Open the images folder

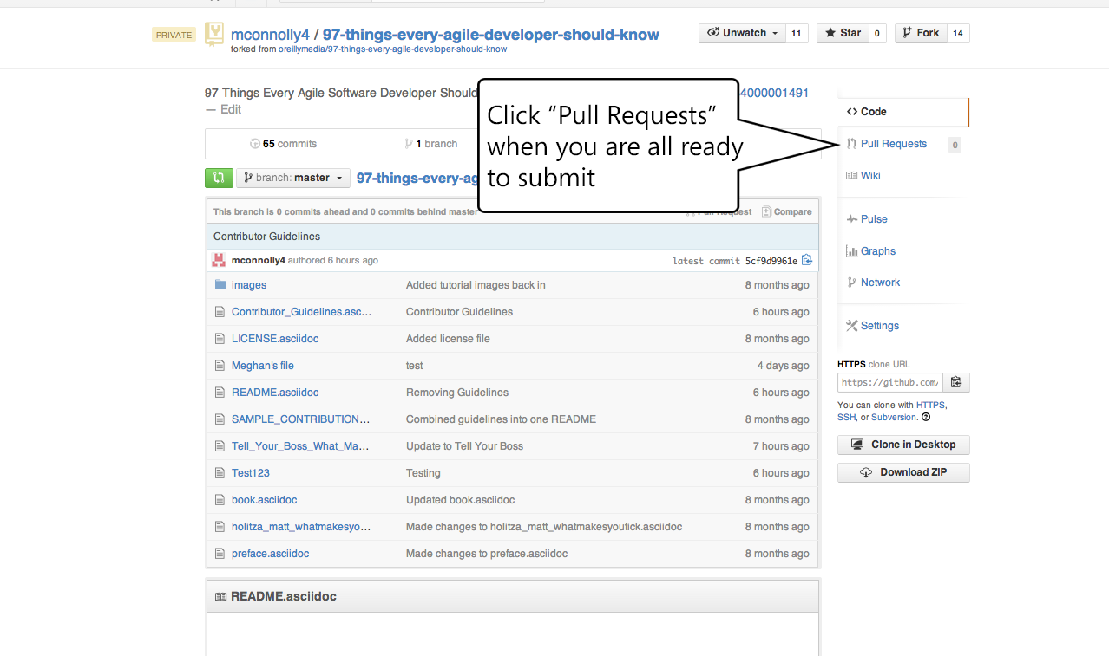[x=249, y=285]
